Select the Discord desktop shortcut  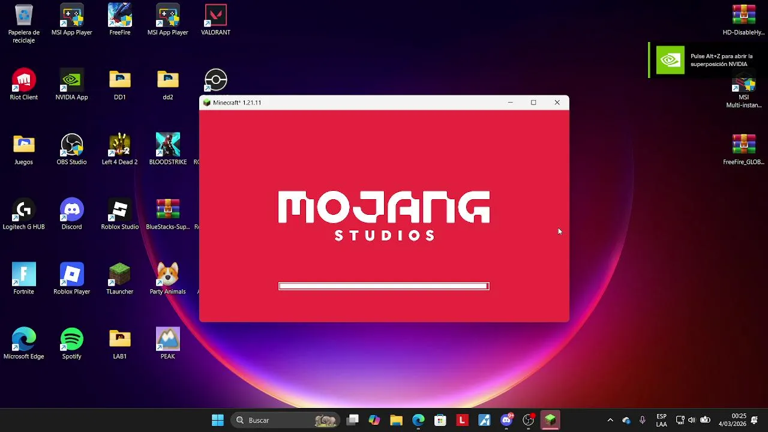tap(72, 214)
